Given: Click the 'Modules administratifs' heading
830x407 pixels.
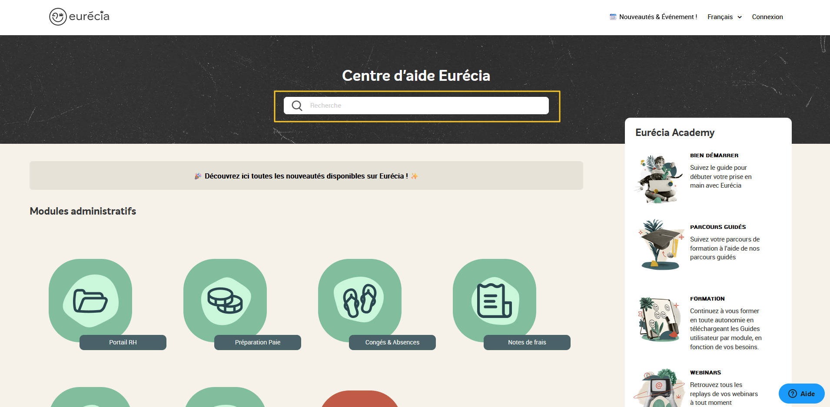Looking at the screenshot, I should point(83,211).
